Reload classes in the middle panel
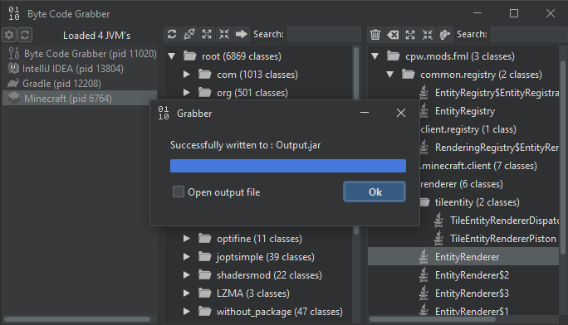The height and width of the screenshot is (325, 568). tap(172, 34)
